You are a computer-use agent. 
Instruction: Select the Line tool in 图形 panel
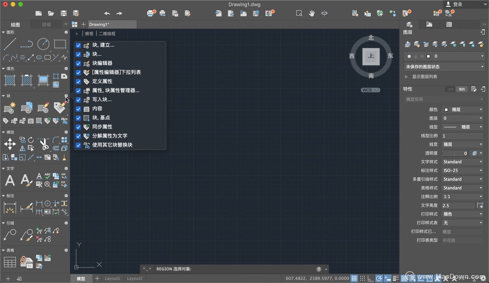[x=10, y=44]
